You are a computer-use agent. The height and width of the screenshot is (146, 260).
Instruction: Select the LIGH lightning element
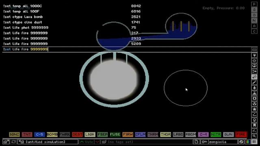pyautogui.click(x=90, y=134)
